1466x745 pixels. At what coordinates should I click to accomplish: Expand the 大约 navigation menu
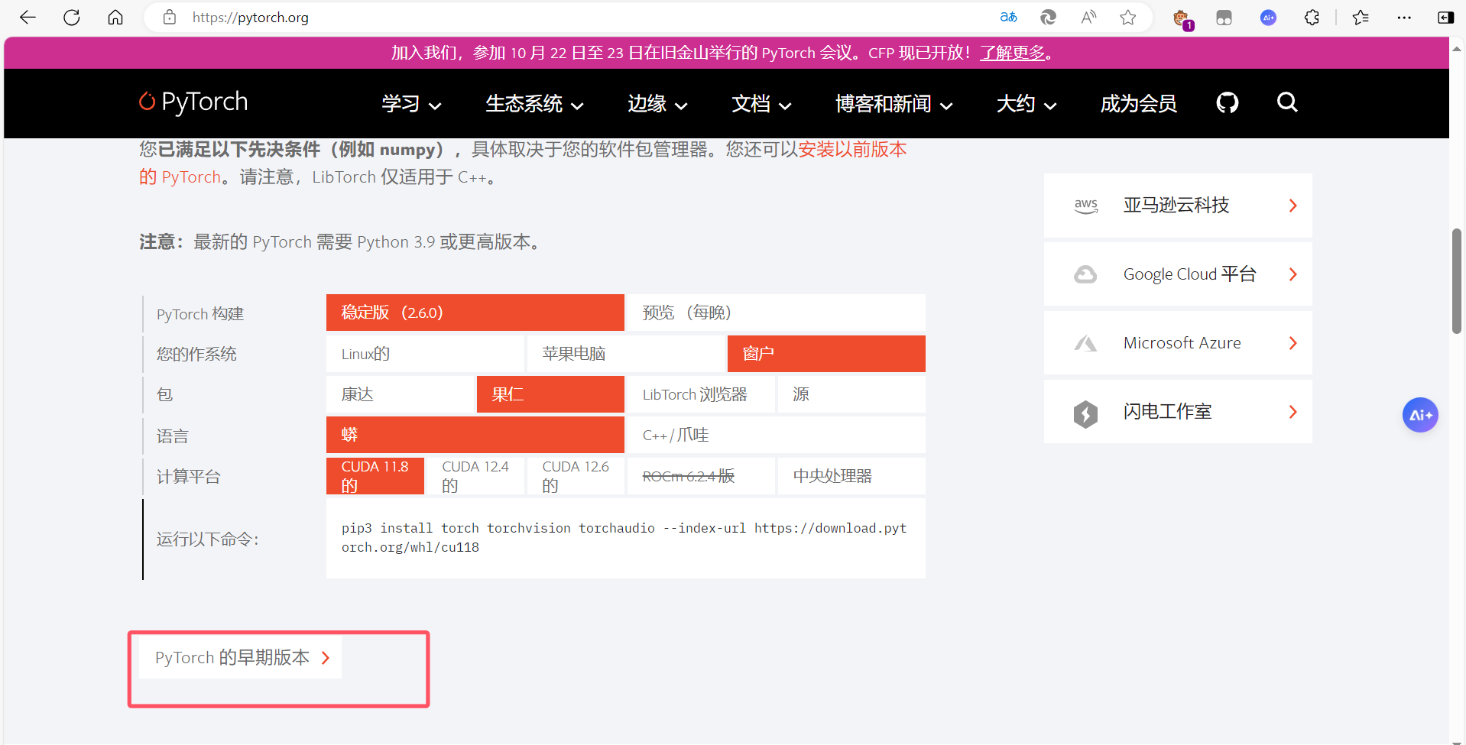(1027, 104)
